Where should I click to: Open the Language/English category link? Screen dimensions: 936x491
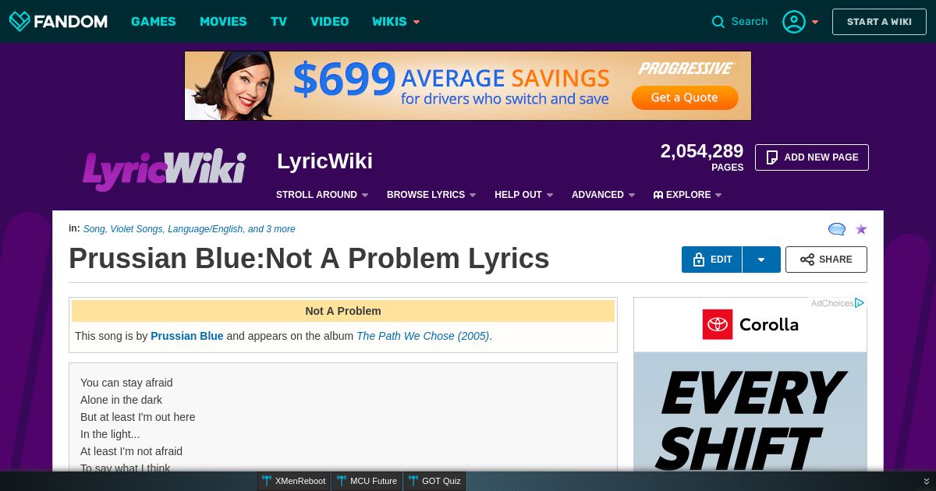[x=205, y=229]
